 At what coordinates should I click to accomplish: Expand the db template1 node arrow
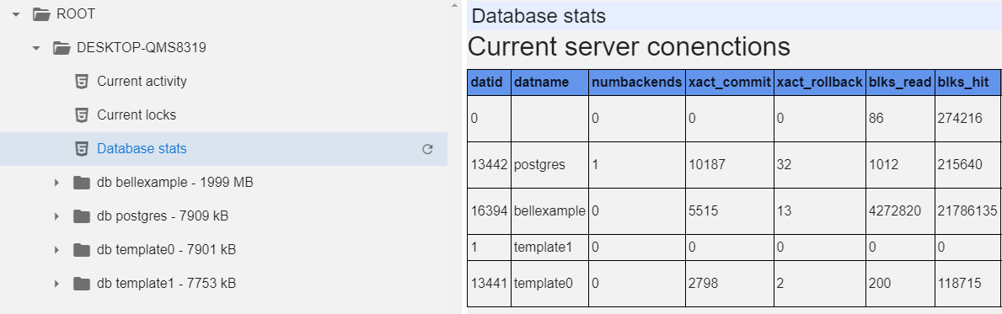click(x=56, y=284)
